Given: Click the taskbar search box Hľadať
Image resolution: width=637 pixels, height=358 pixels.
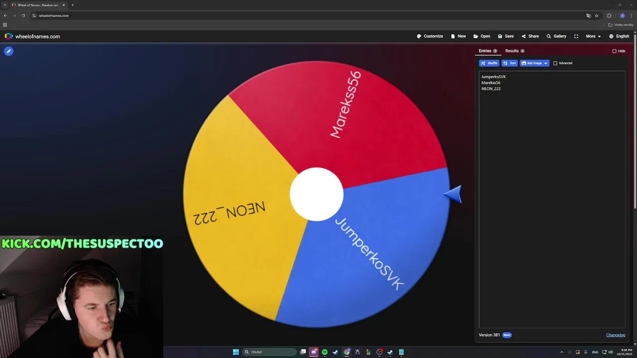Looking at the screenshot, I should click(270, 352).
